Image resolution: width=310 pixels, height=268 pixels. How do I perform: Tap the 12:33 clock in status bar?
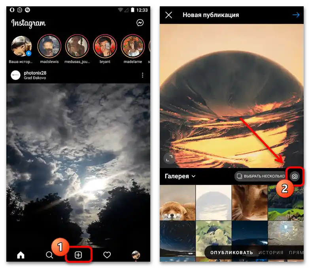point(142,10)
